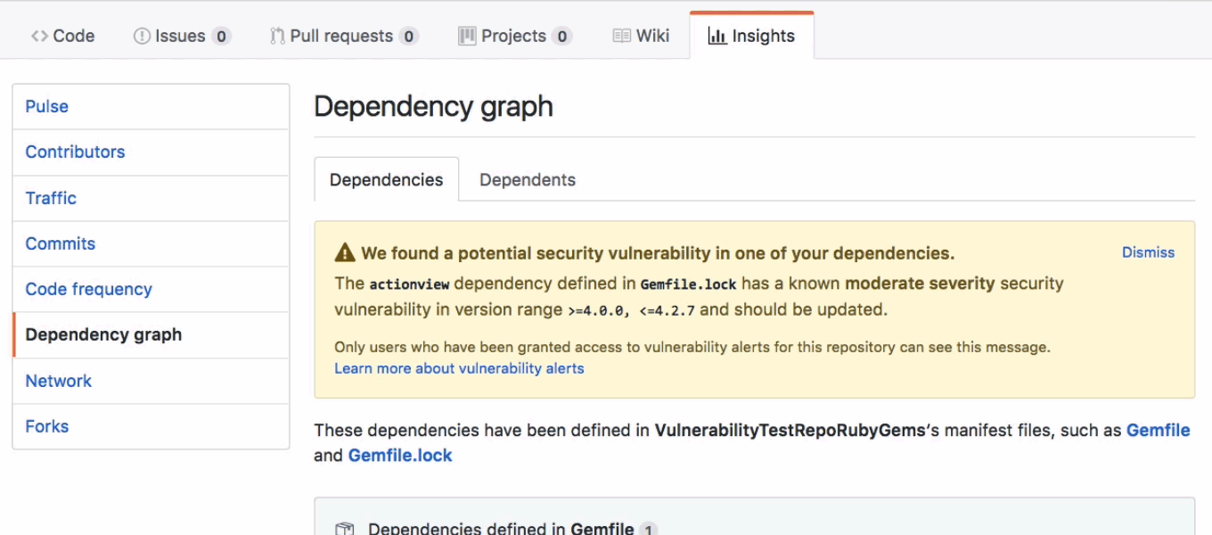Dismiss the security vulnerability alert
The height and width of the screenshot is (535, 1212).
point(1148,252)
